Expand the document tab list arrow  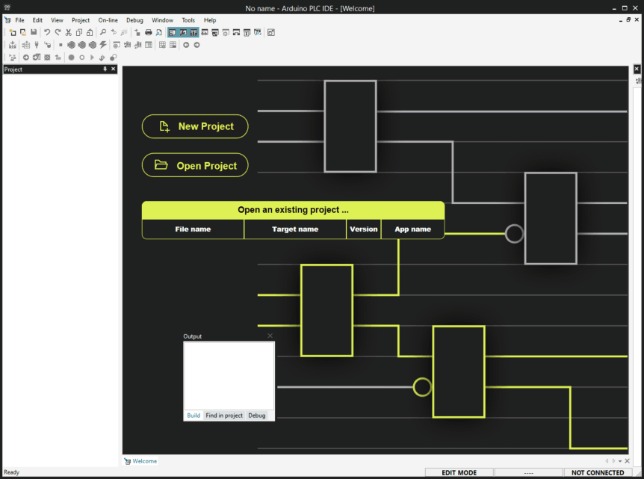click(620, 461)
